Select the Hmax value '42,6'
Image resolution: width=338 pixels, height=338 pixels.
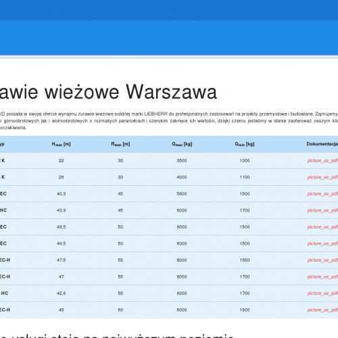click(x=61, y=293)
